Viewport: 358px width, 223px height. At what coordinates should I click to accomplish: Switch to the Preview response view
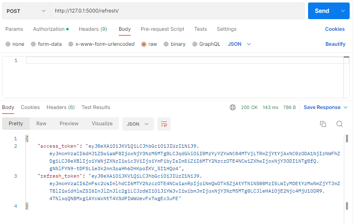pyautogui.click(x=69, y=124)
